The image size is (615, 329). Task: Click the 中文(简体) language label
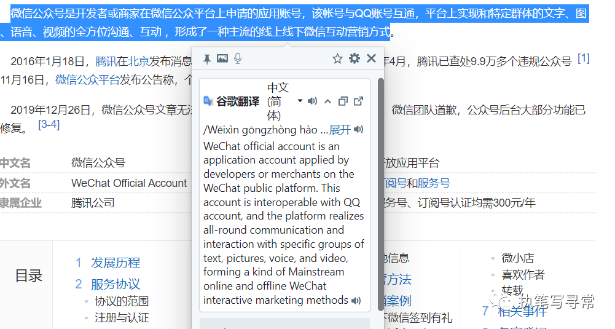point(278,101)
